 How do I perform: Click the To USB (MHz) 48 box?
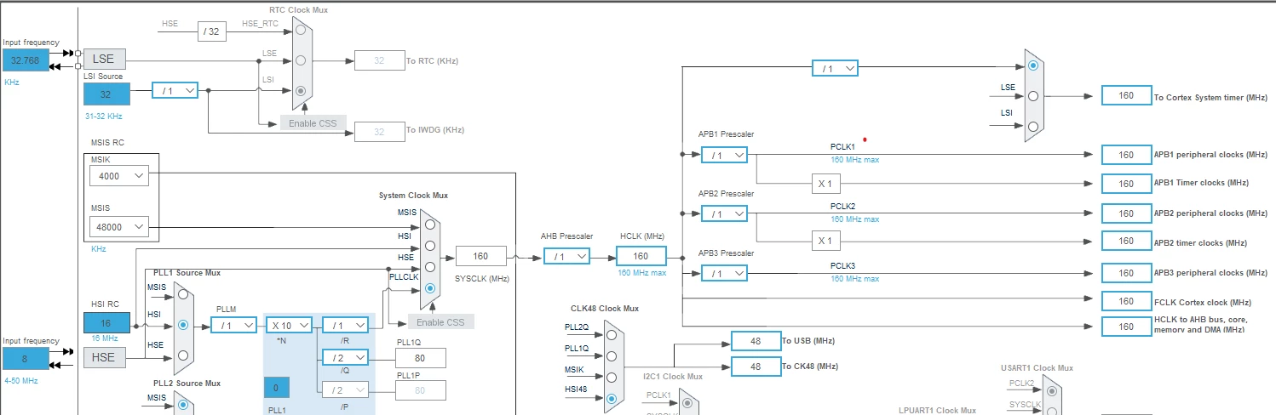(x=756, y=341)
